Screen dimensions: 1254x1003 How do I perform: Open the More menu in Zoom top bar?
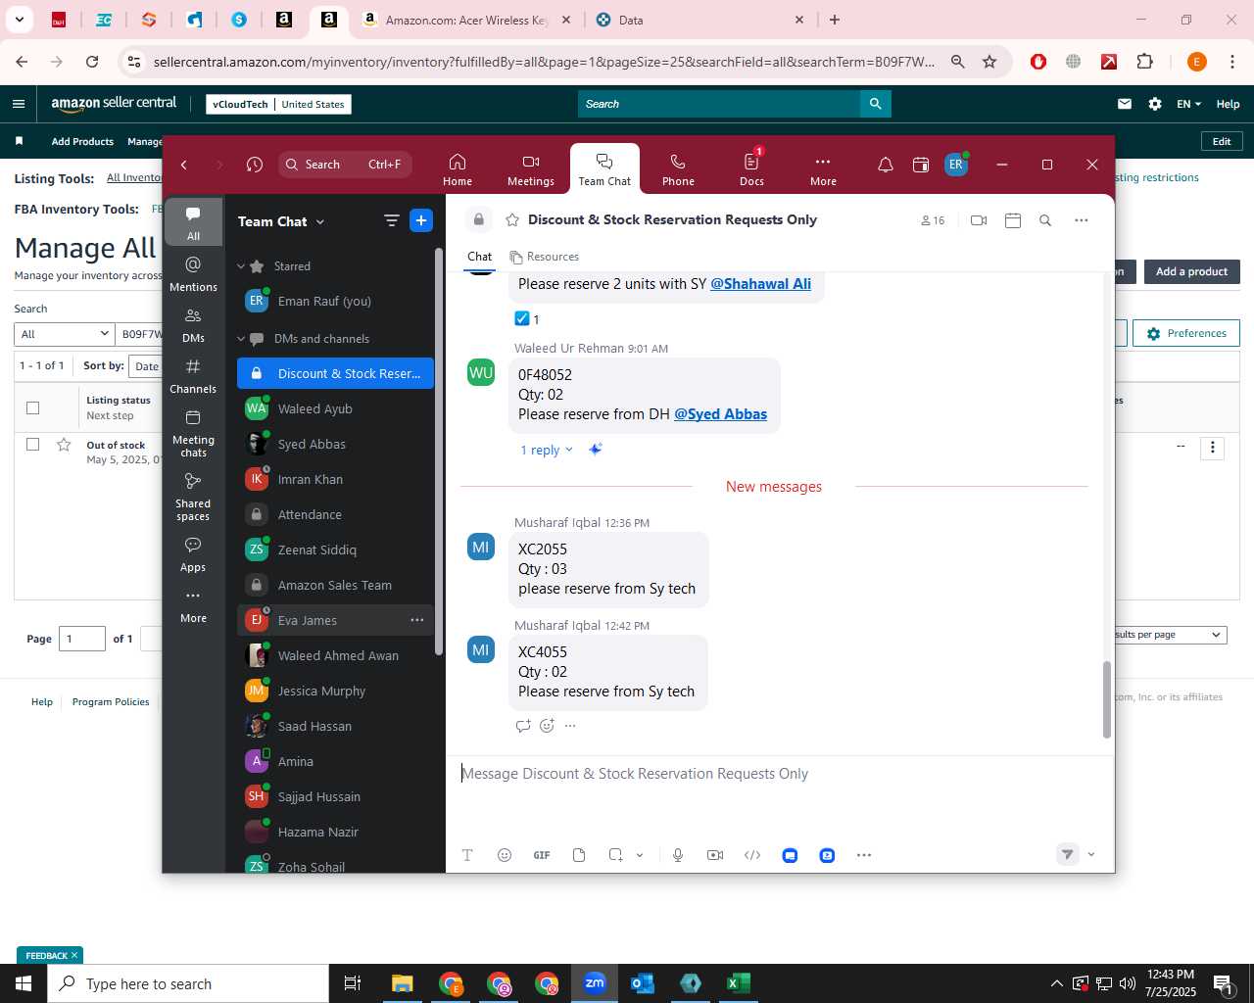823,169
